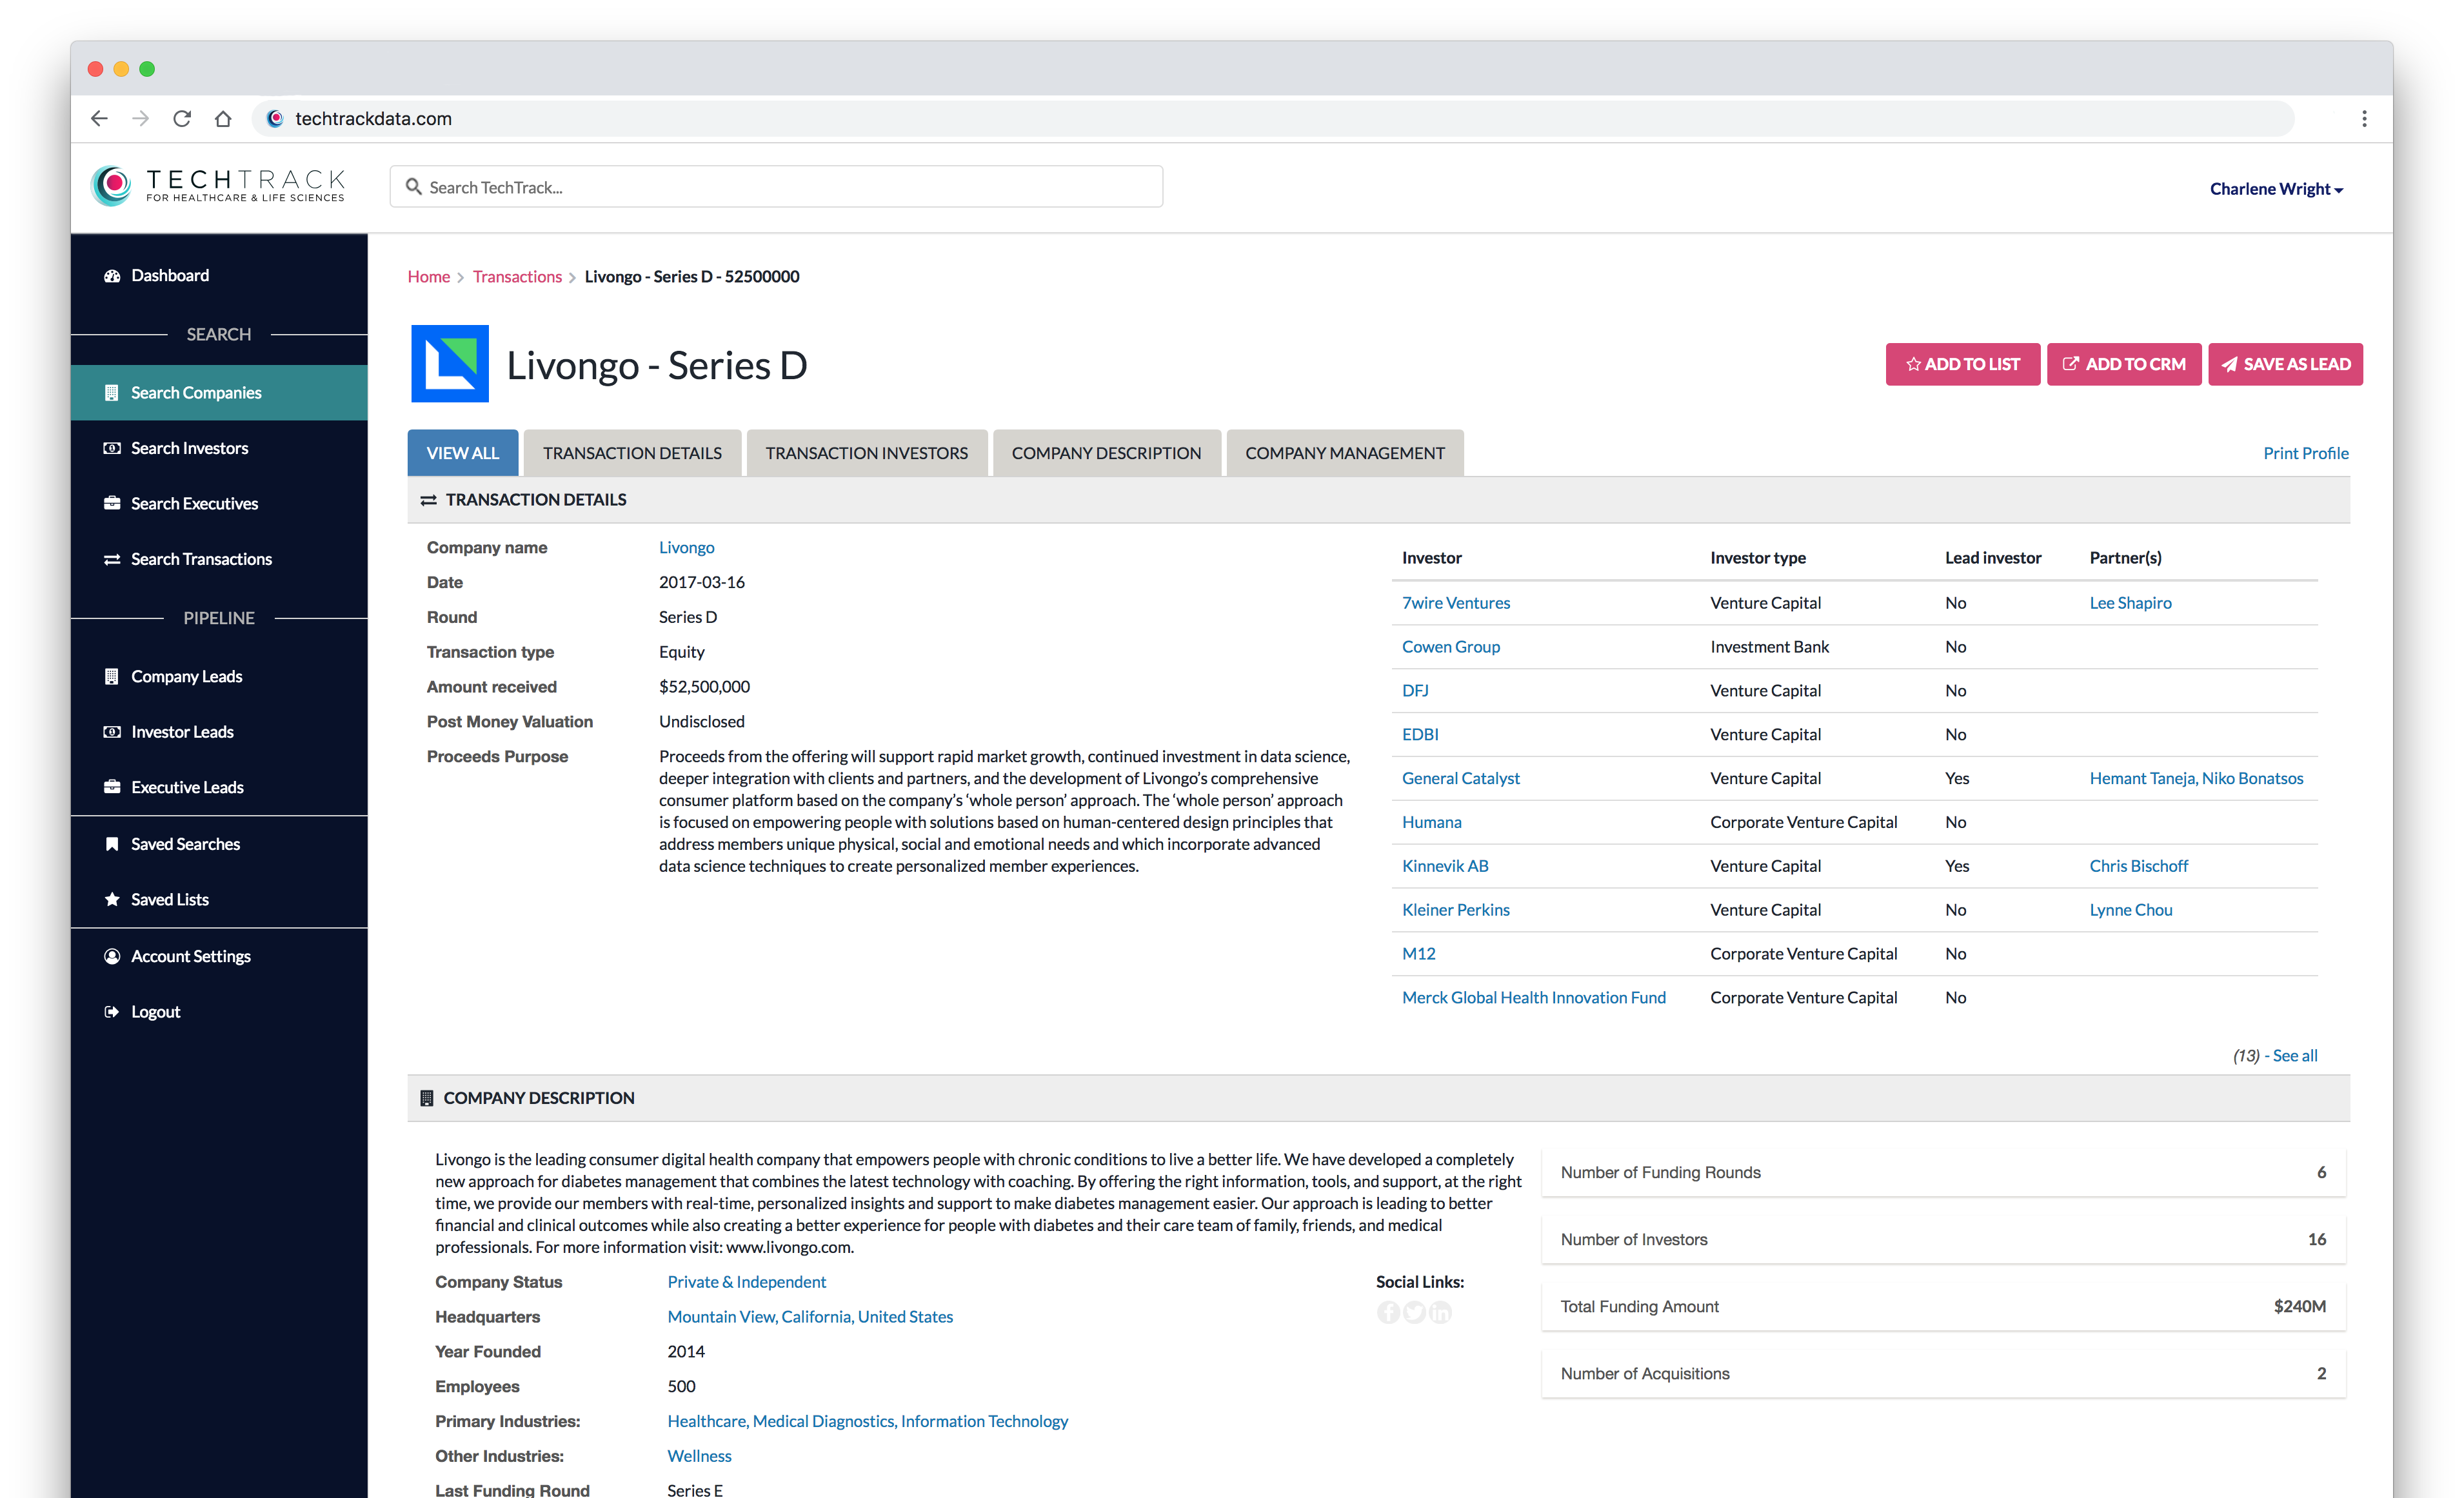The width and height of the screenshot is (2464, 1498).
Task: Open the Kleiner Perkins investor link
Action: click(x=1456, y=910)
